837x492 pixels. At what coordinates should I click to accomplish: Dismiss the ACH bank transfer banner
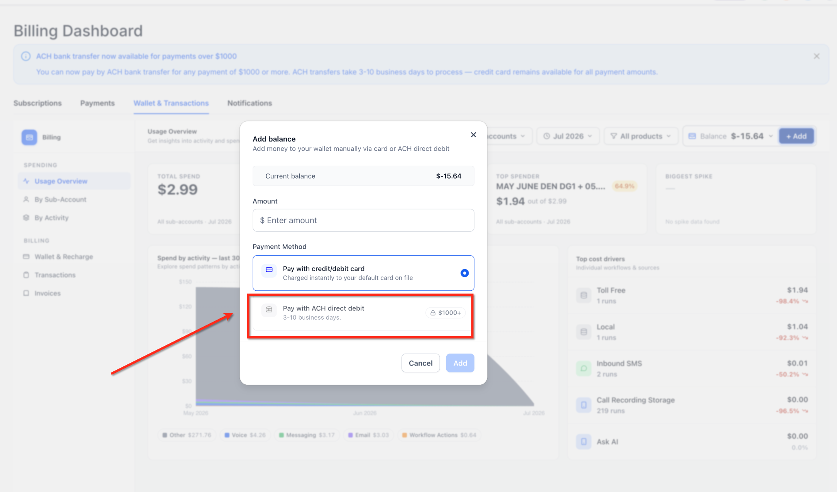tap(817, 56)
